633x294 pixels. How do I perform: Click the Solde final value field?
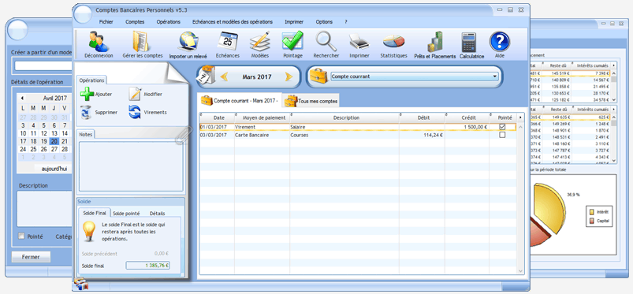147,266
